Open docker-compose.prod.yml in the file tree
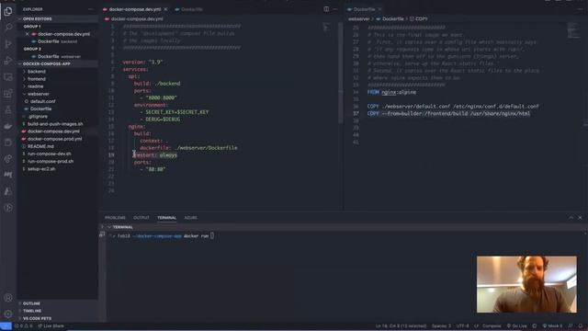The width and height of the screenshot is (588, 331). pyautogui.click(x=55, y=139)
